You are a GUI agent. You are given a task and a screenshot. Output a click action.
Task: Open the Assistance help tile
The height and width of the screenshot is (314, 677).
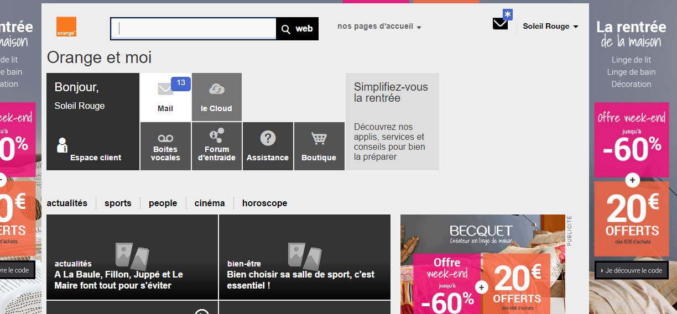tap(268, 146)
